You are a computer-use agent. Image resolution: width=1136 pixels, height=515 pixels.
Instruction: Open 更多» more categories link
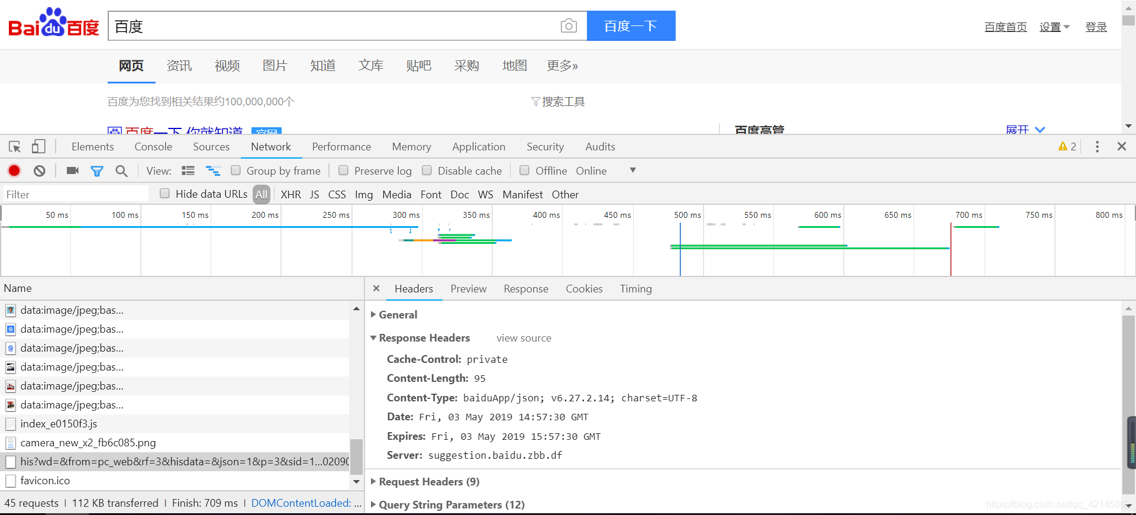coord(562,66)
